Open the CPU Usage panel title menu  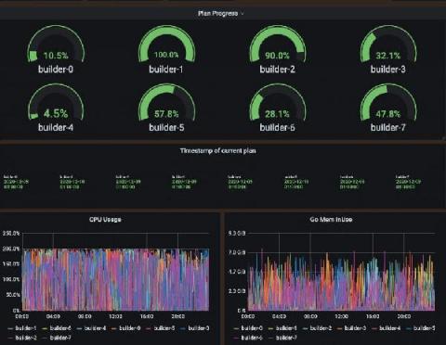pos(105,220)
